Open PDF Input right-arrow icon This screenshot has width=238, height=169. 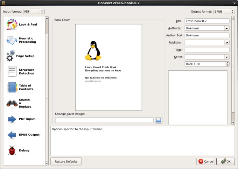12,119
